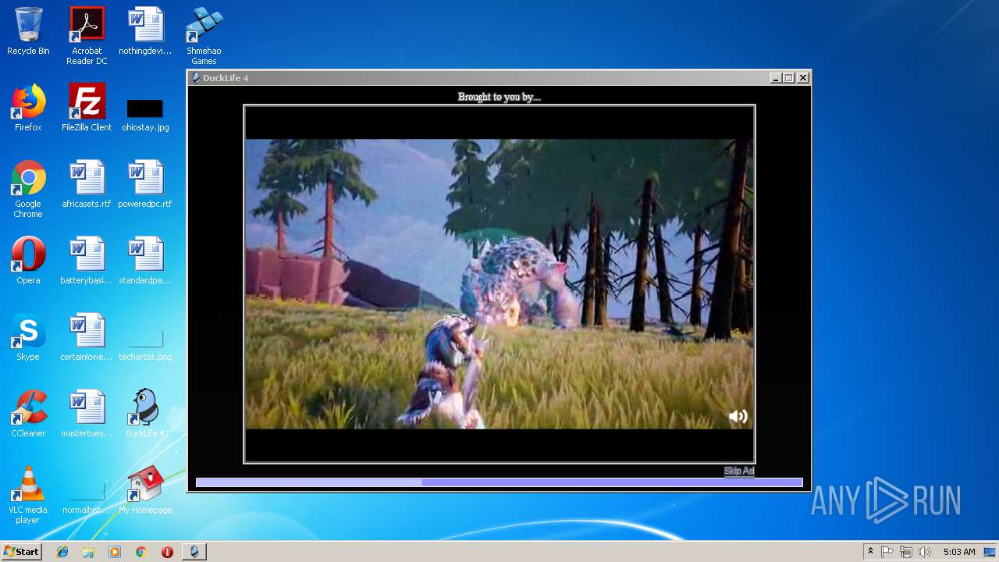The image size is (999, 562).
Task: Open Windows Explorer from the taskbar
Action: [x=88, y=552]
